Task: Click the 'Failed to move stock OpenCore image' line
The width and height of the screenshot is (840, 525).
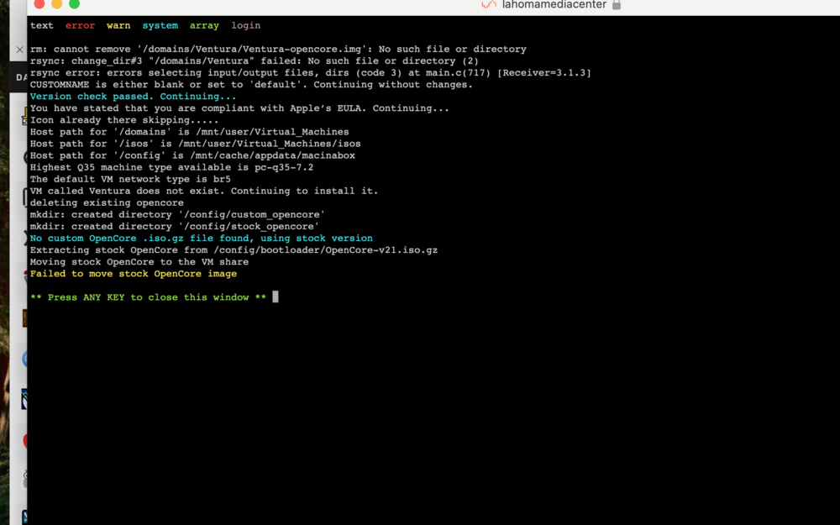Action: [134, 274]
